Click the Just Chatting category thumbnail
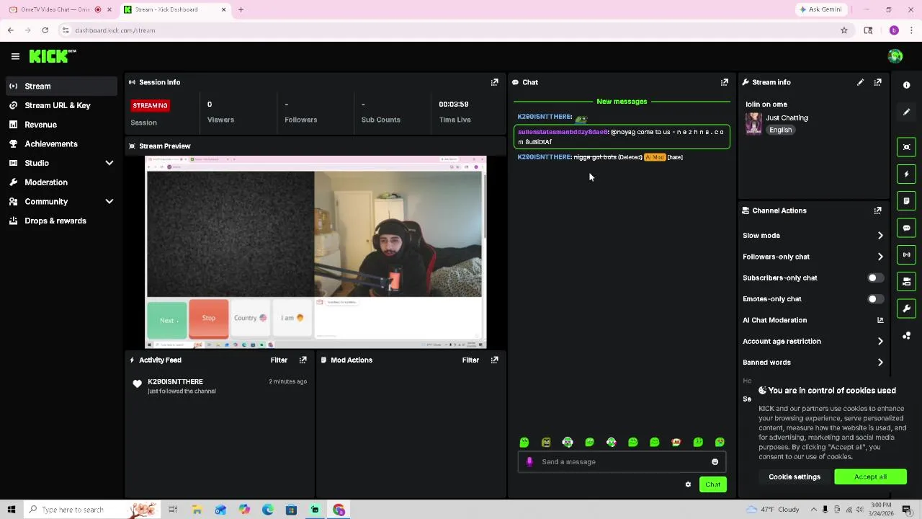The image size is (922, 519). click(x=753, y=123)
